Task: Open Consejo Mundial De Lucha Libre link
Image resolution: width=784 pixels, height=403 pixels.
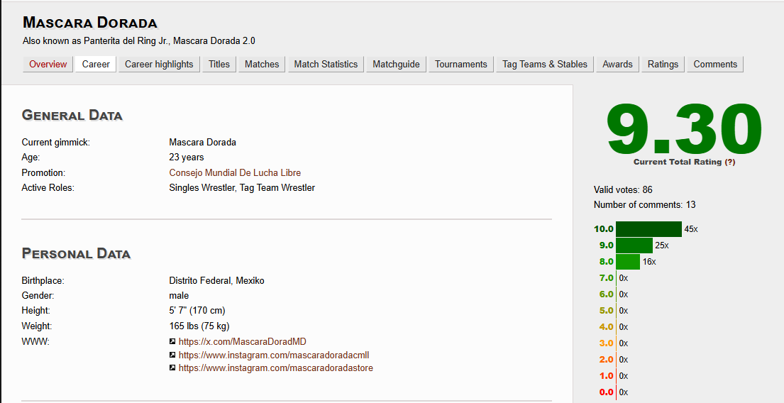Action: click(x=235, y=172)
